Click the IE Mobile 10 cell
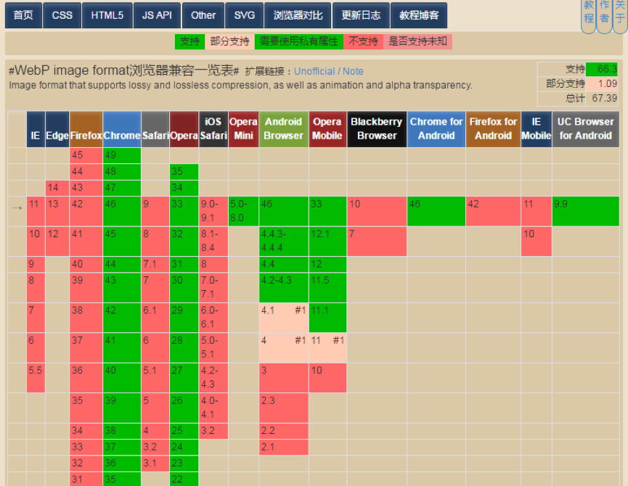 537,241
